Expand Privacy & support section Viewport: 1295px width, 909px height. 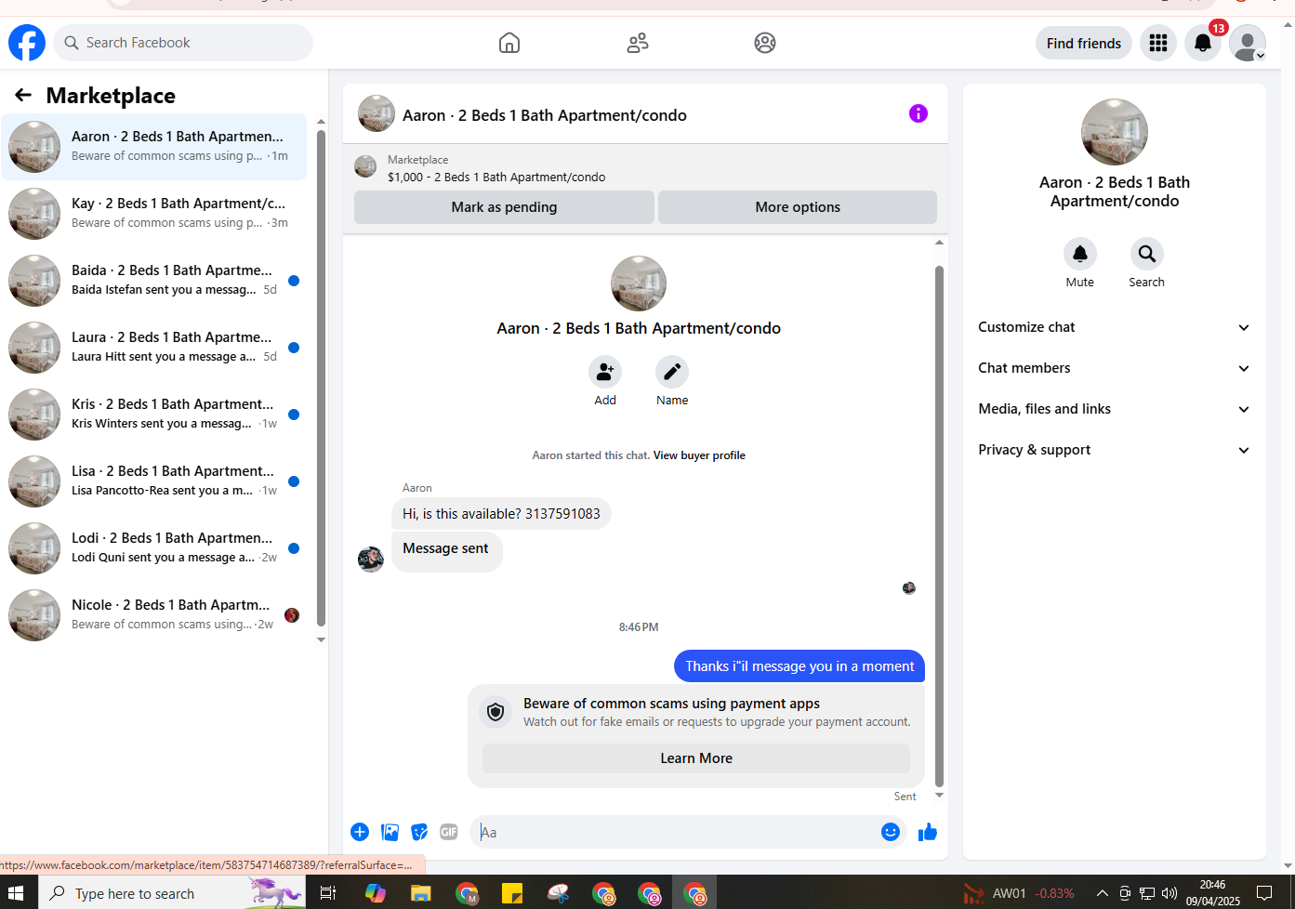tap(1115, 450)
